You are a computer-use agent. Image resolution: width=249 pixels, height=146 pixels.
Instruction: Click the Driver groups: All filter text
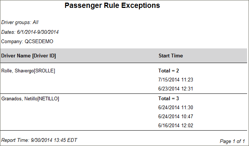coord(20,23)
